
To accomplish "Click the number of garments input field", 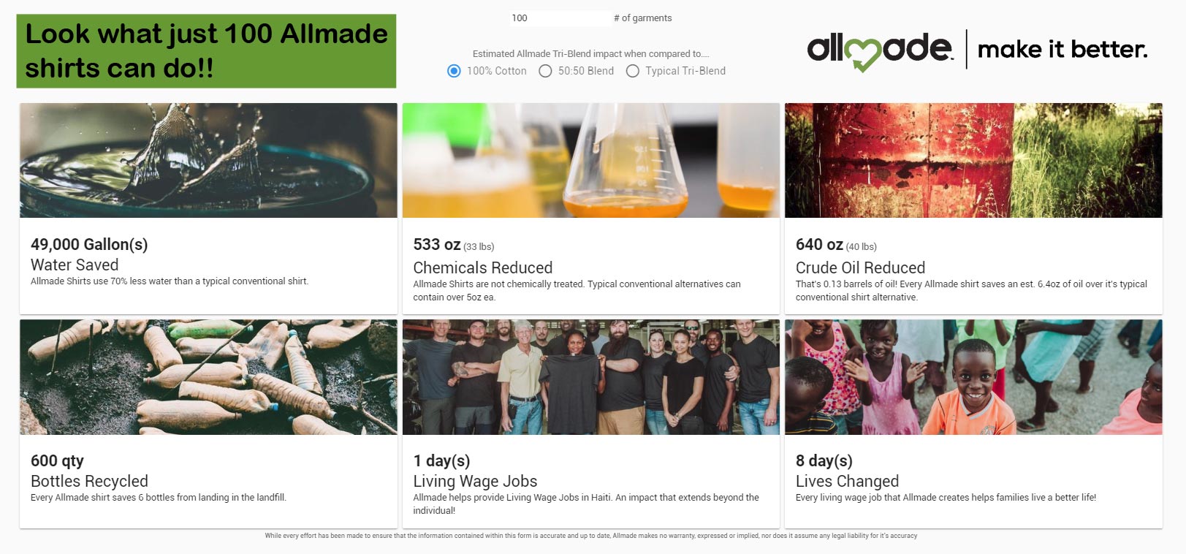I will 560,18.
